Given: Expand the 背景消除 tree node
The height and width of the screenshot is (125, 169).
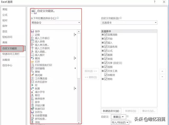Looking at the screenshot, I should [103, 34].
